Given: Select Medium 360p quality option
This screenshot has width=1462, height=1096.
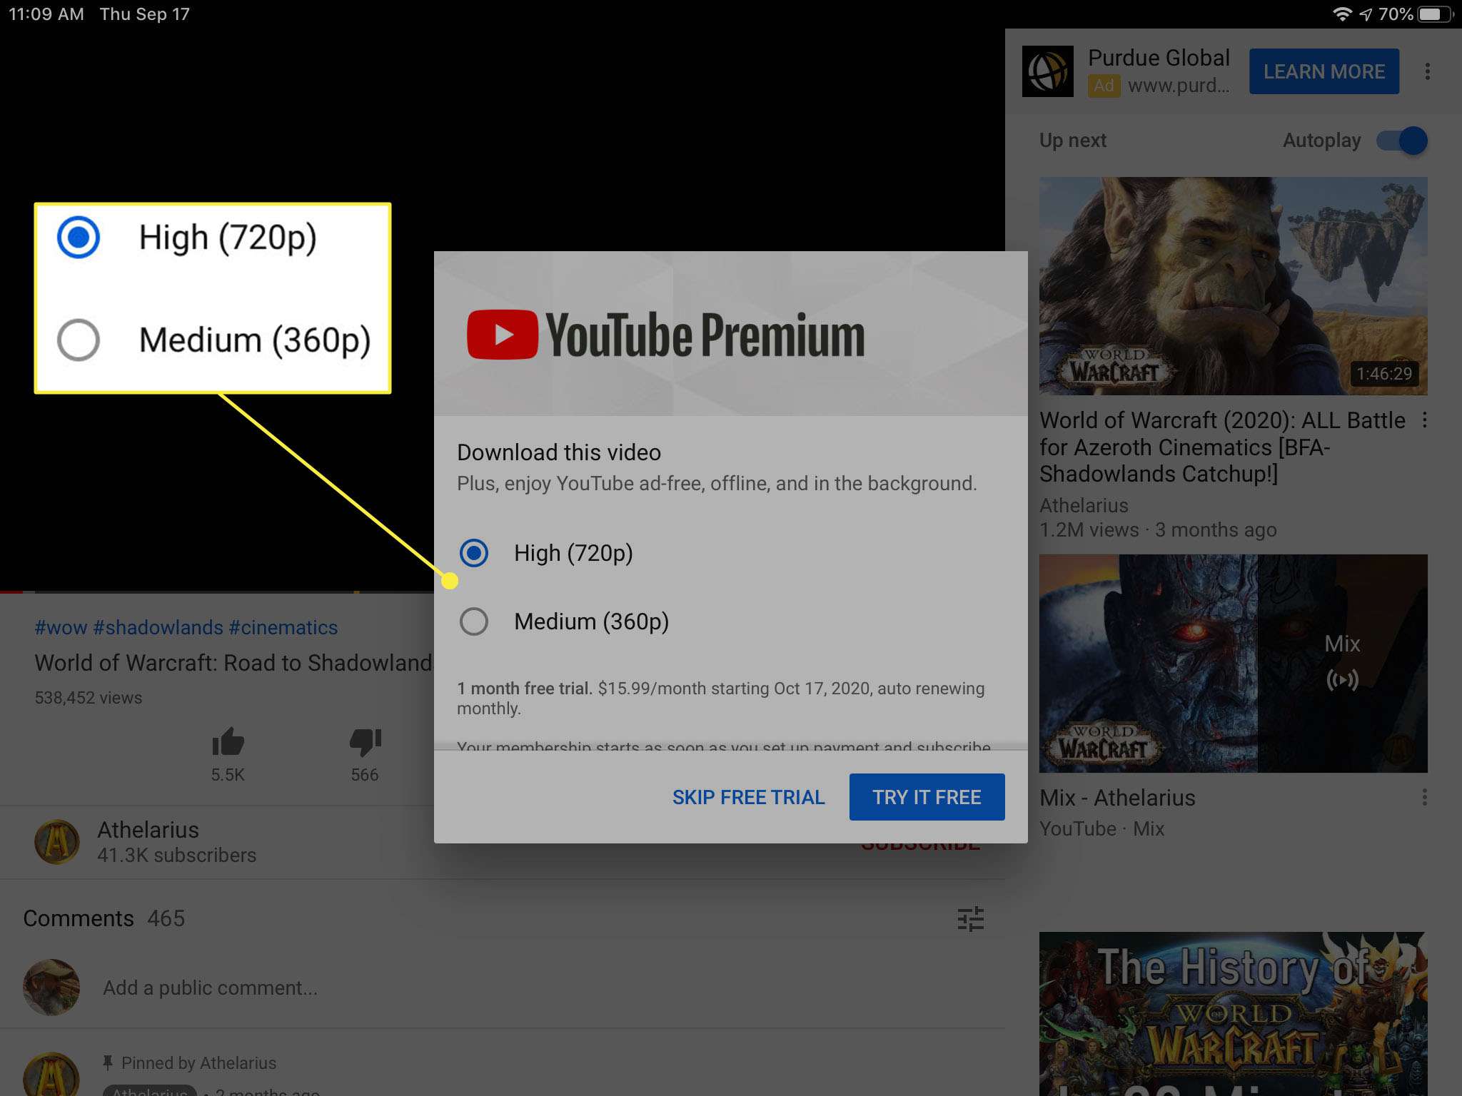Looking at the screenshot, I should tap(472, 621).
